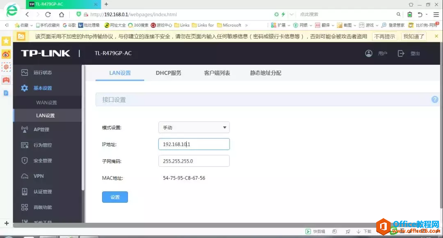Open the game controller sidebar icon

6,80
